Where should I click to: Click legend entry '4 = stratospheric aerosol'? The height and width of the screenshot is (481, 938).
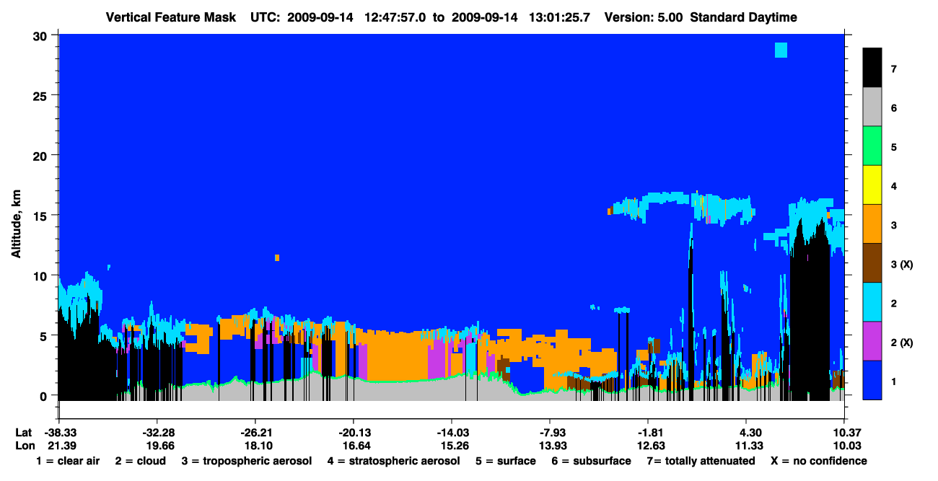[x=393, y=461]
